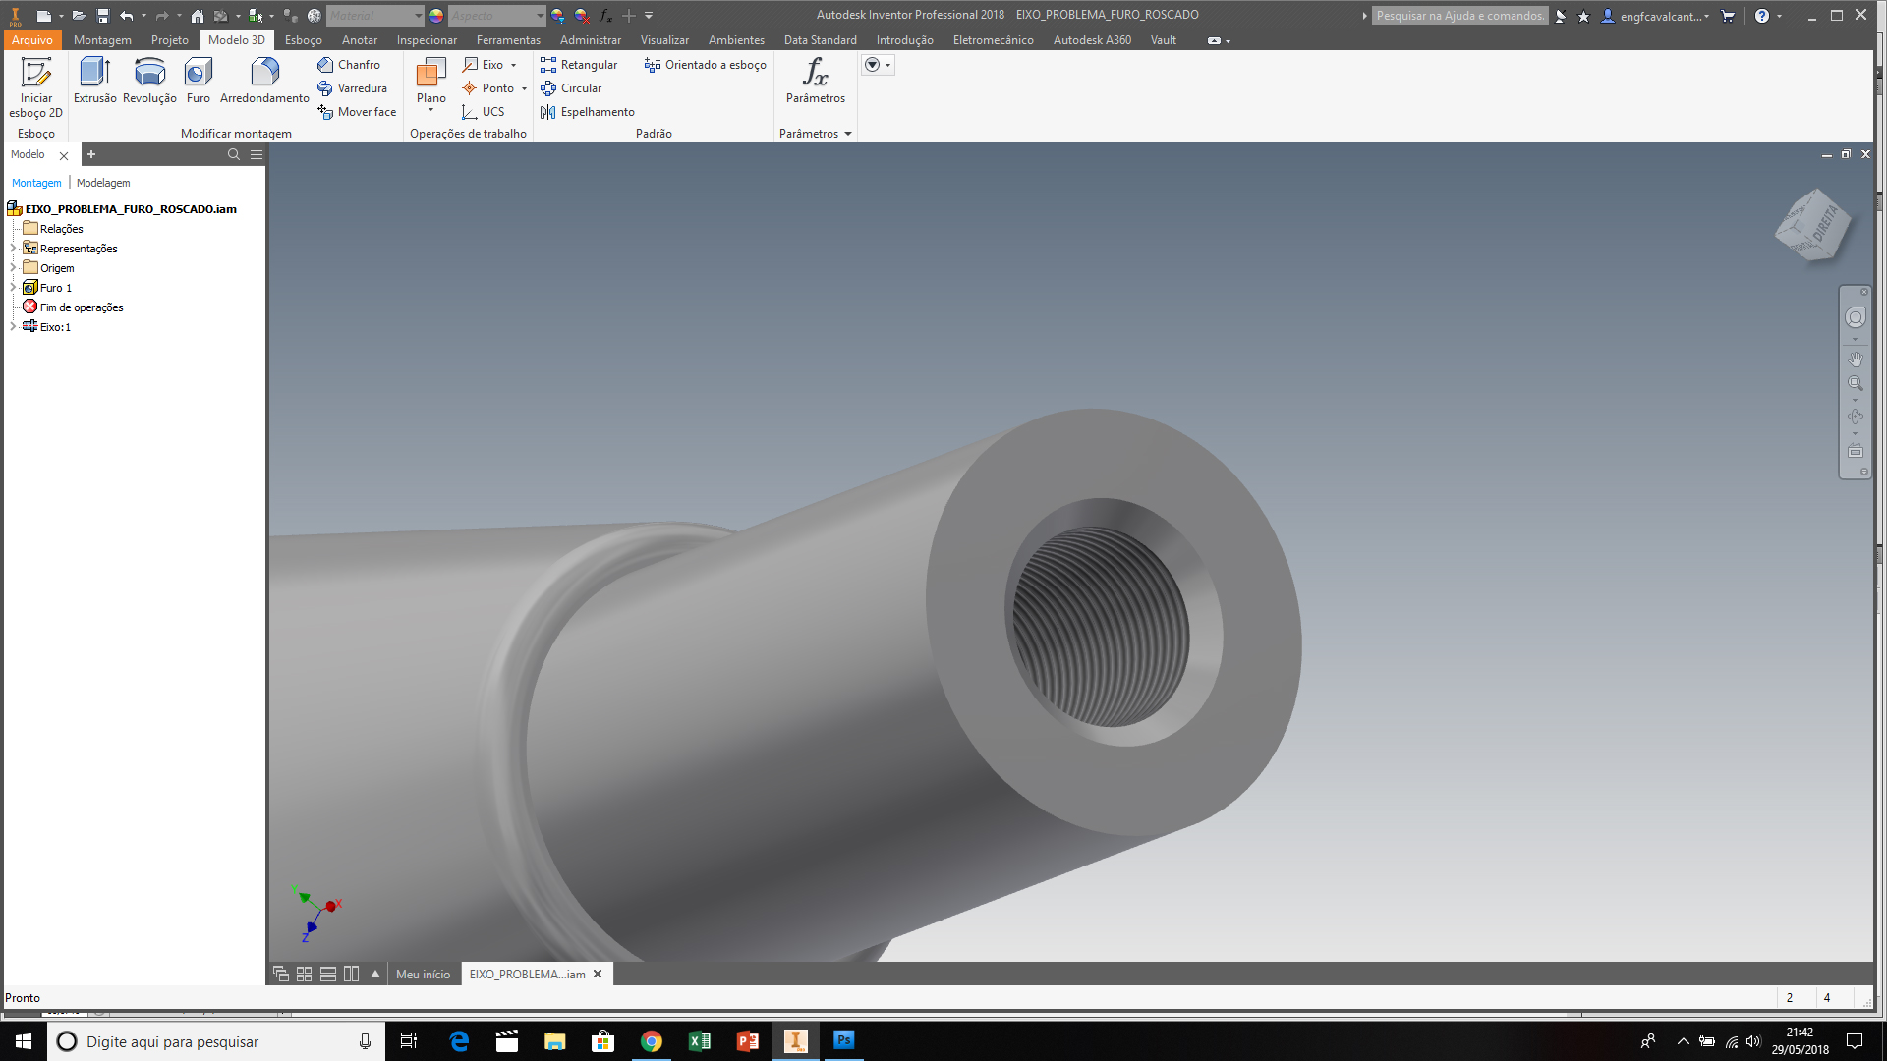Image resolution: width=1887 pixels, height=1061 pixels.
Task: Expand the Origem (Origin) folder
Action: click(x=13, y=267)
